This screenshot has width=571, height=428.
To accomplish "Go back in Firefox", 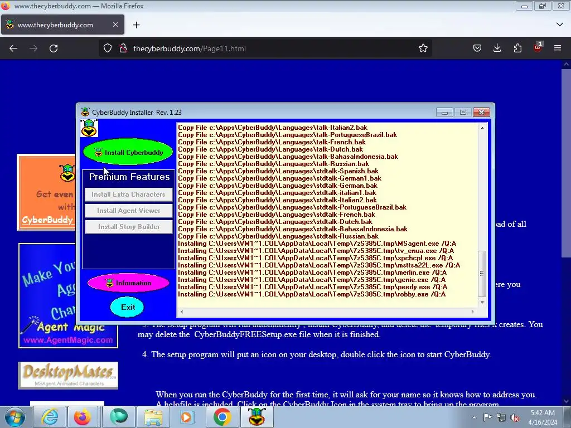I will (x=13, y=48).
